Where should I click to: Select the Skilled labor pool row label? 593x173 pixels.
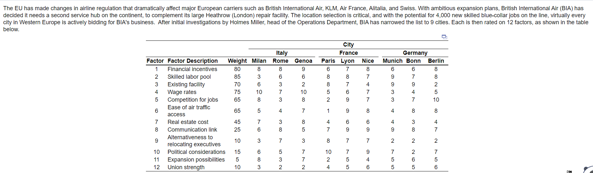coord(189,77)
